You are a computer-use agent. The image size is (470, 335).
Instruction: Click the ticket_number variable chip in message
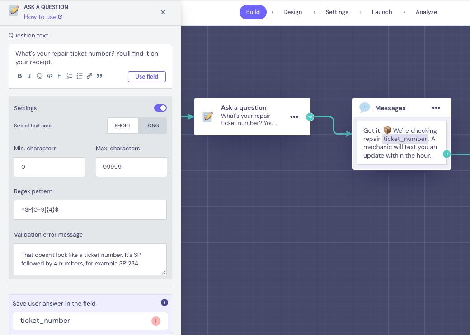click(405, 139)
